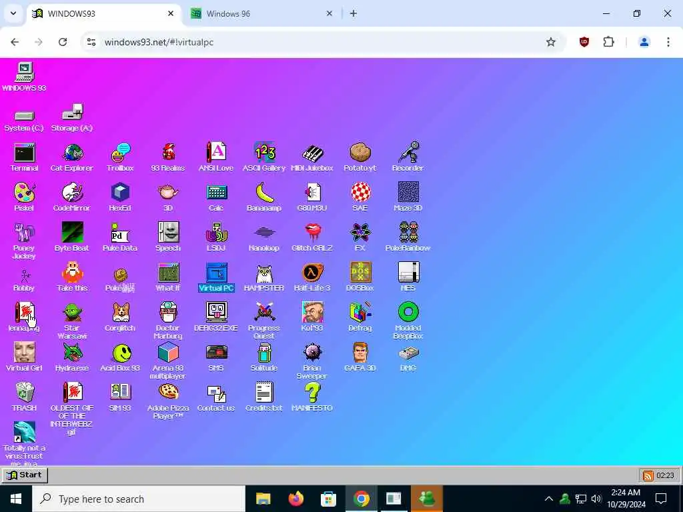Click the RSS feed icon in Windows 93 tray

click(648, 475)
